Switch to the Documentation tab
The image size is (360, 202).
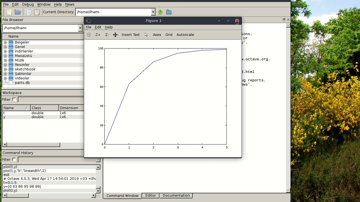(176, 196)
